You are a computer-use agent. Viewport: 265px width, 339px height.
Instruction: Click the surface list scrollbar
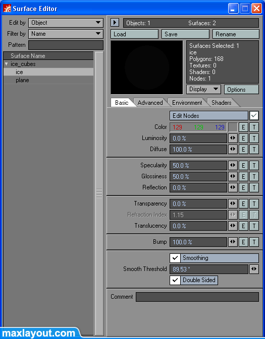pyautogui.click(x=99, y=193)
